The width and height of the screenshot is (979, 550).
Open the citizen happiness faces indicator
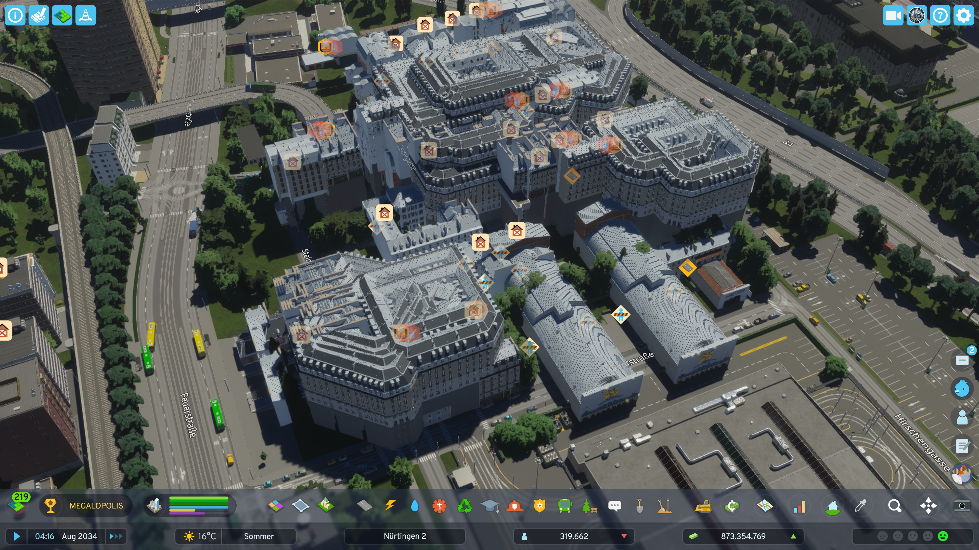pos(912,536)
